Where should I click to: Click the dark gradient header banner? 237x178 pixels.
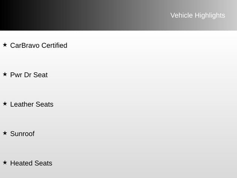pos(118,15)
